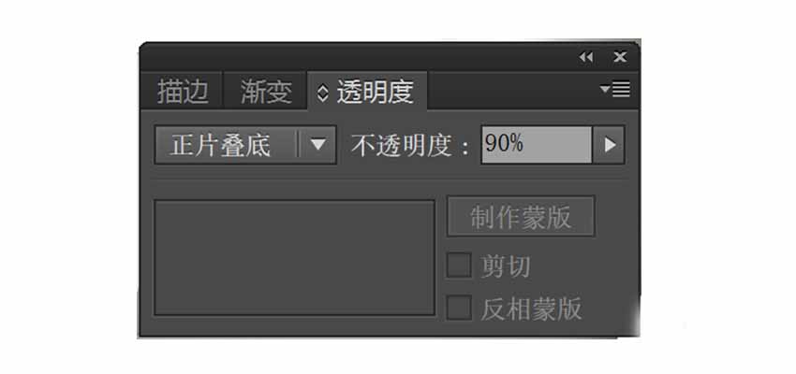Switch to the 渐变 tab
Image resolution: width=796 pixels, height=374 pixels.
(x=266, y=92)
